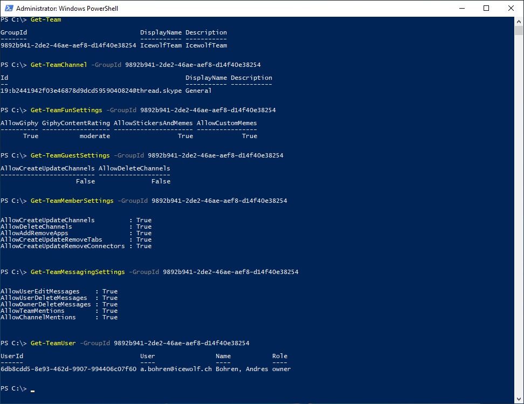Click the Get-TeamChannel command
Screen dimensions: 524x404
(x=59, y=65)
